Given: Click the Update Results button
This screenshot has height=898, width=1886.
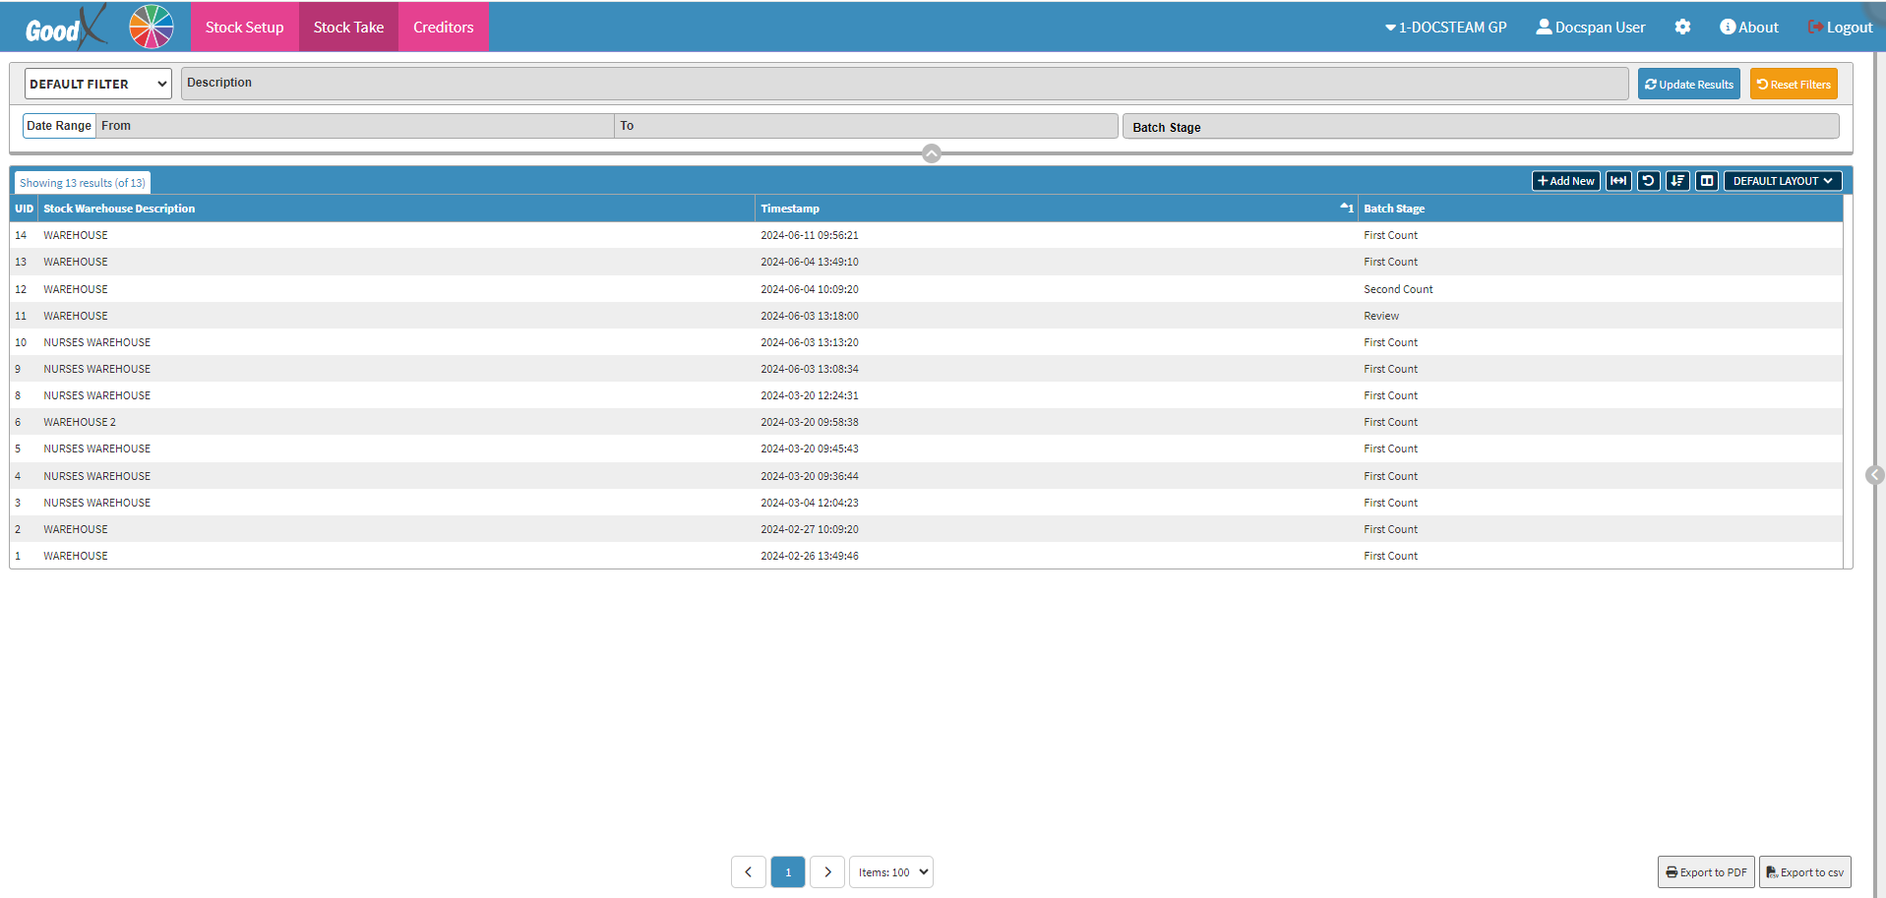Looking at the screenshot, I should tap(1688, 85).
